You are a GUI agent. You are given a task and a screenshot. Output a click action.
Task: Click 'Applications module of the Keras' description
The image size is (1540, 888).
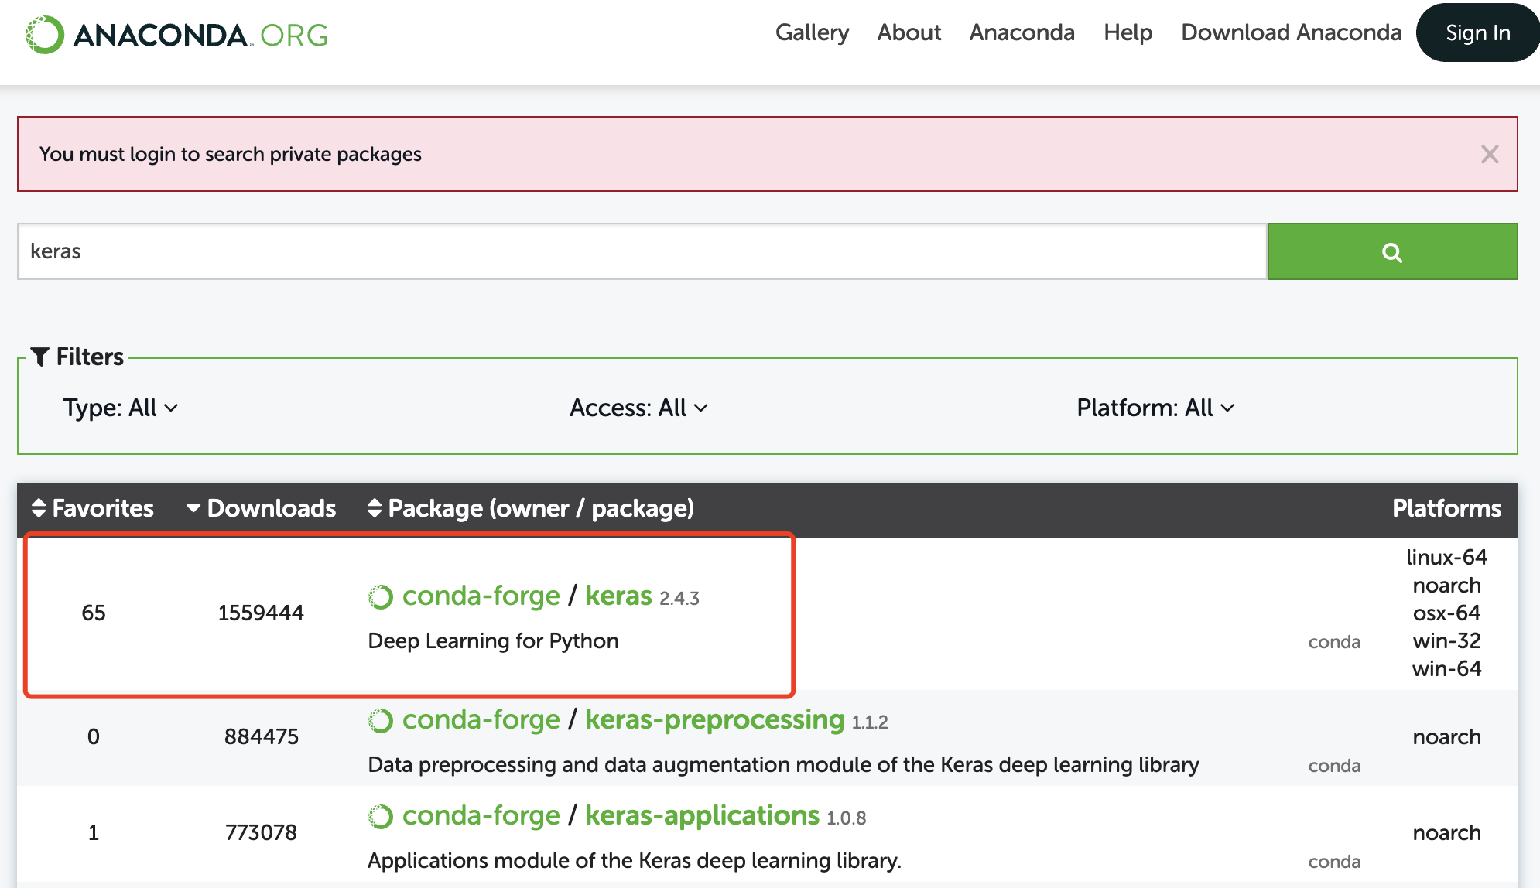point(635,861)
